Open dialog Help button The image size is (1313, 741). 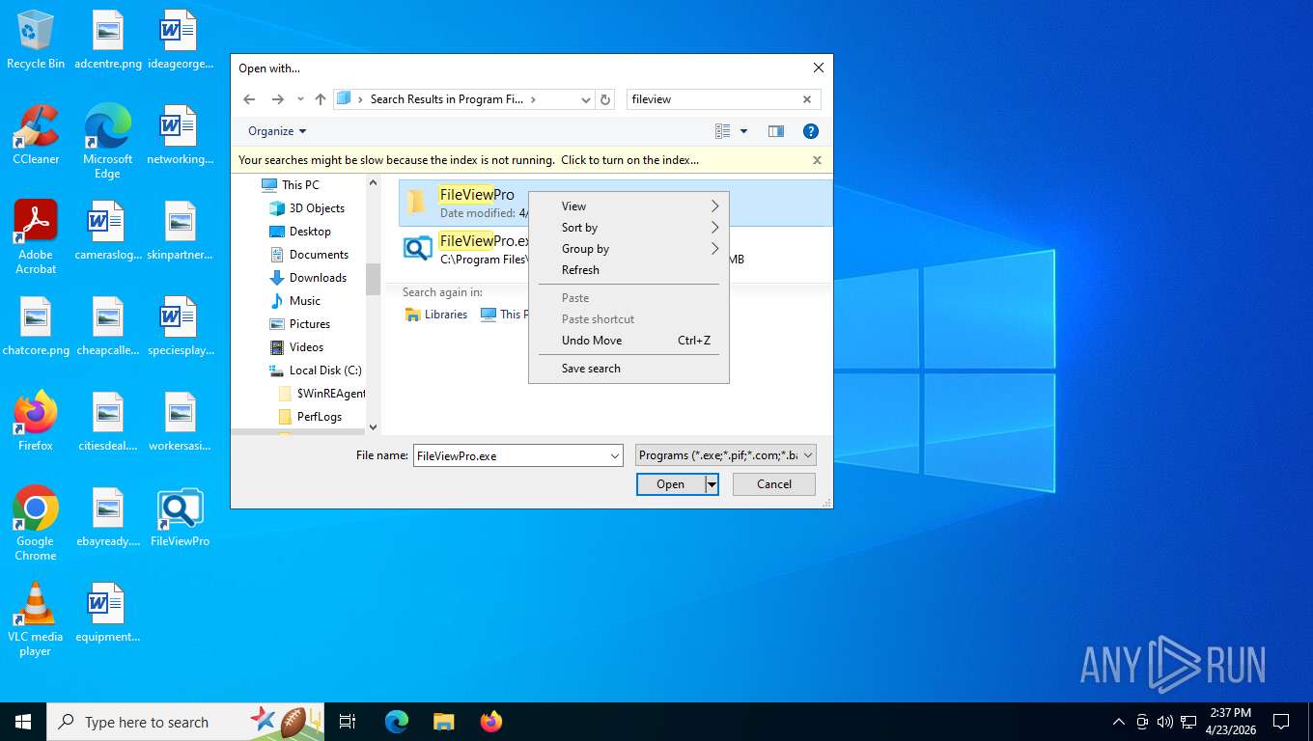[x=811, y=131]
